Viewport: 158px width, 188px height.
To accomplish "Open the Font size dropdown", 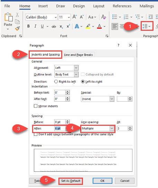I will point(69,17).
